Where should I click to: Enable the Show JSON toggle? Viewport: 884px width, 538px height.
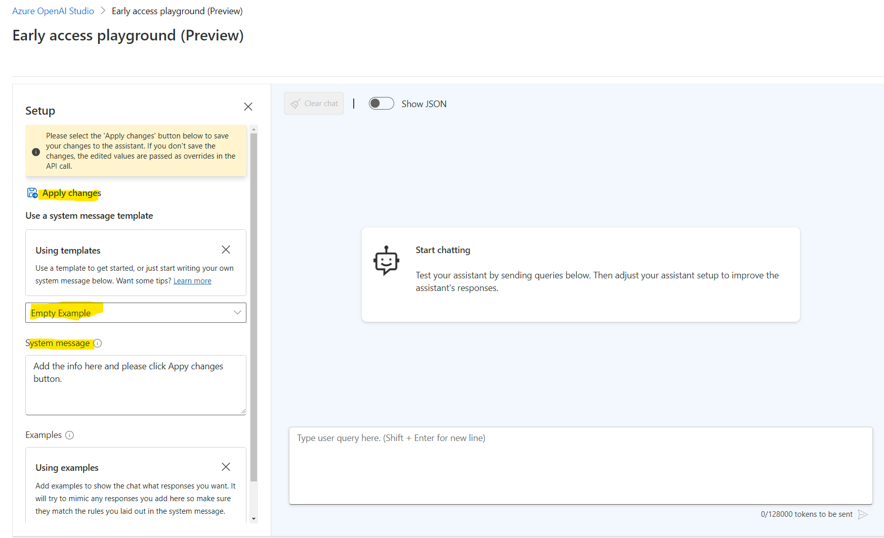tap(381, 103)
